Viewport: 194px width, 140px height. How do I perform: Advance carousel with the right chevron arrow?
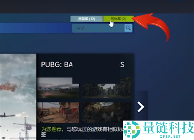click(x=141, y=107)
